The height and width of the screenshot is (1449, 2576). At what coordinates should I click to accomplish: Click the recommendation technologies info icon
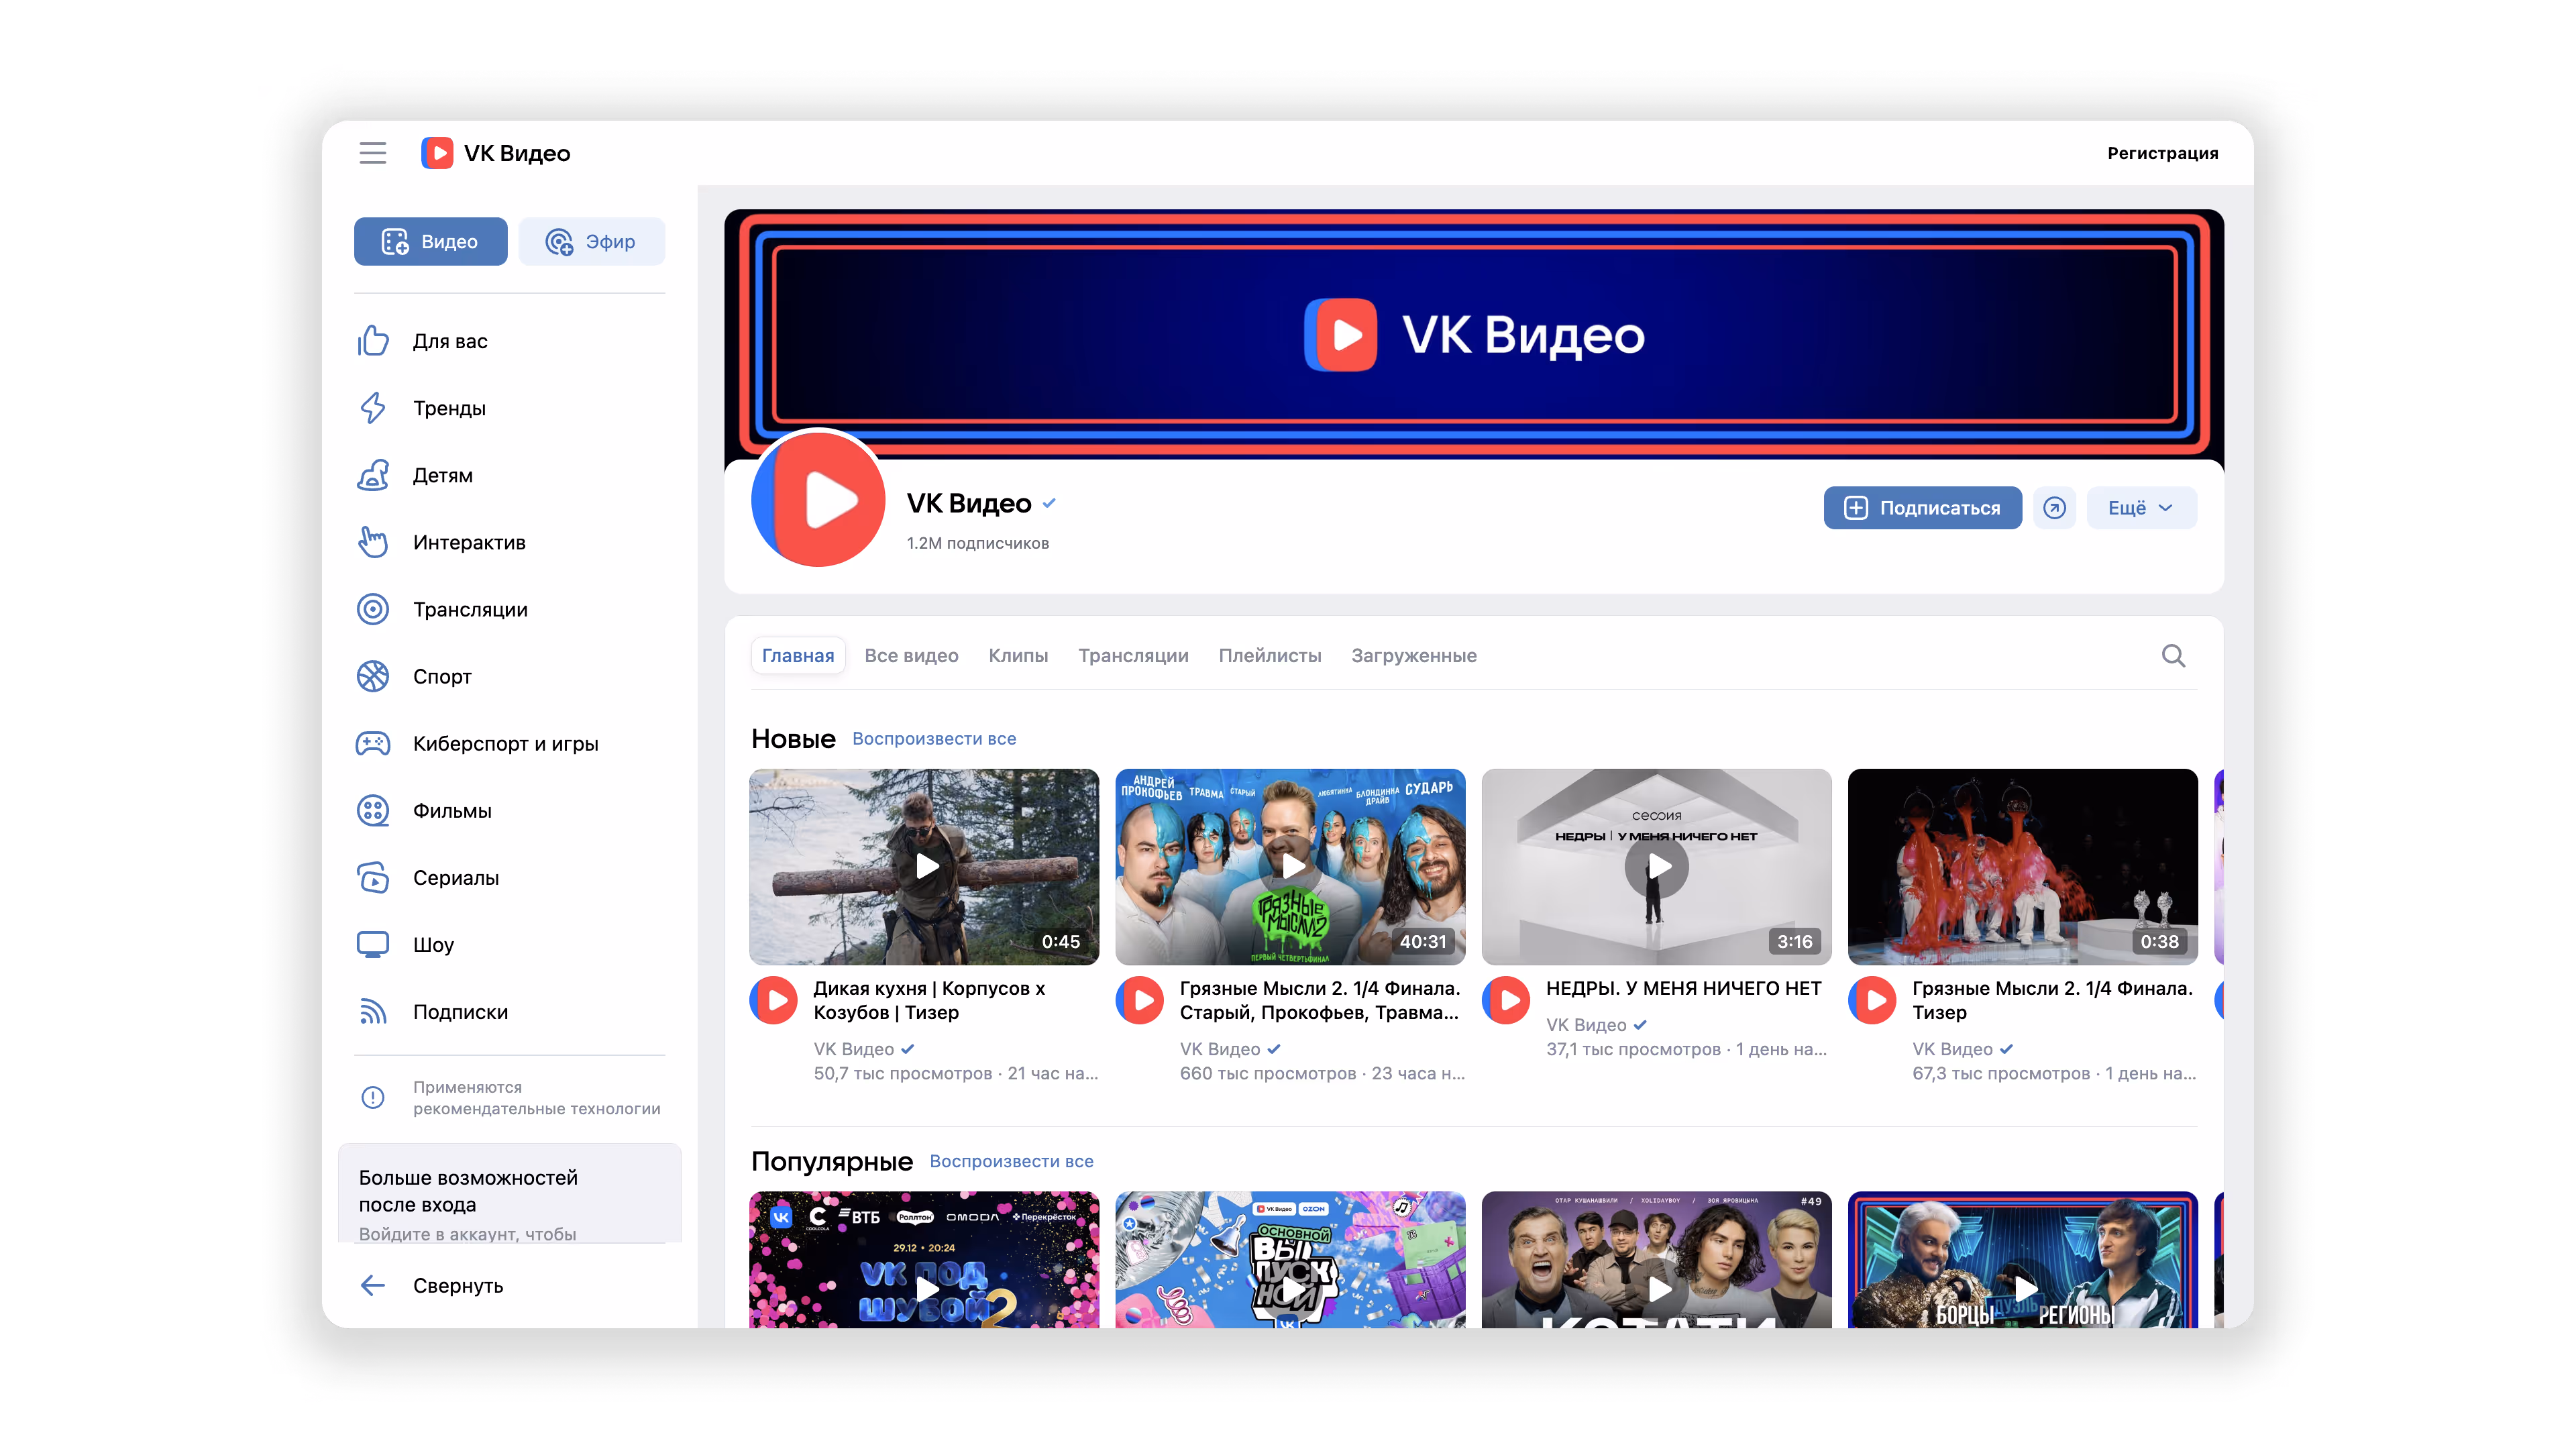373,1097
